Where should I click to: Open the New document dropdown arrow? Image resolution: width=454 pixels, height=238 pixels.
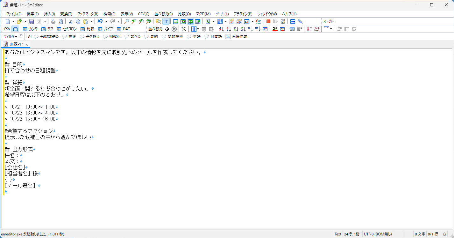click(14, 21)
